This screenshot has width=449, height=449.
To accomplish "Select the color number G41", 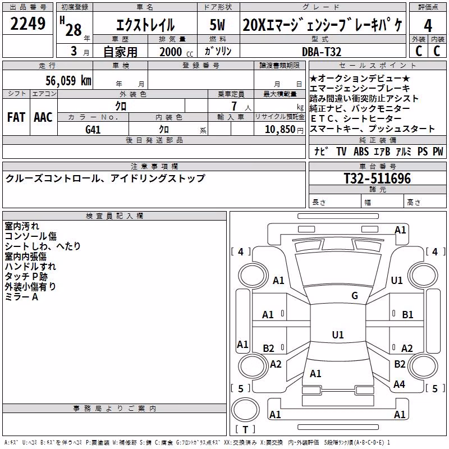I will pyautogui.click(x=93, y=130).
